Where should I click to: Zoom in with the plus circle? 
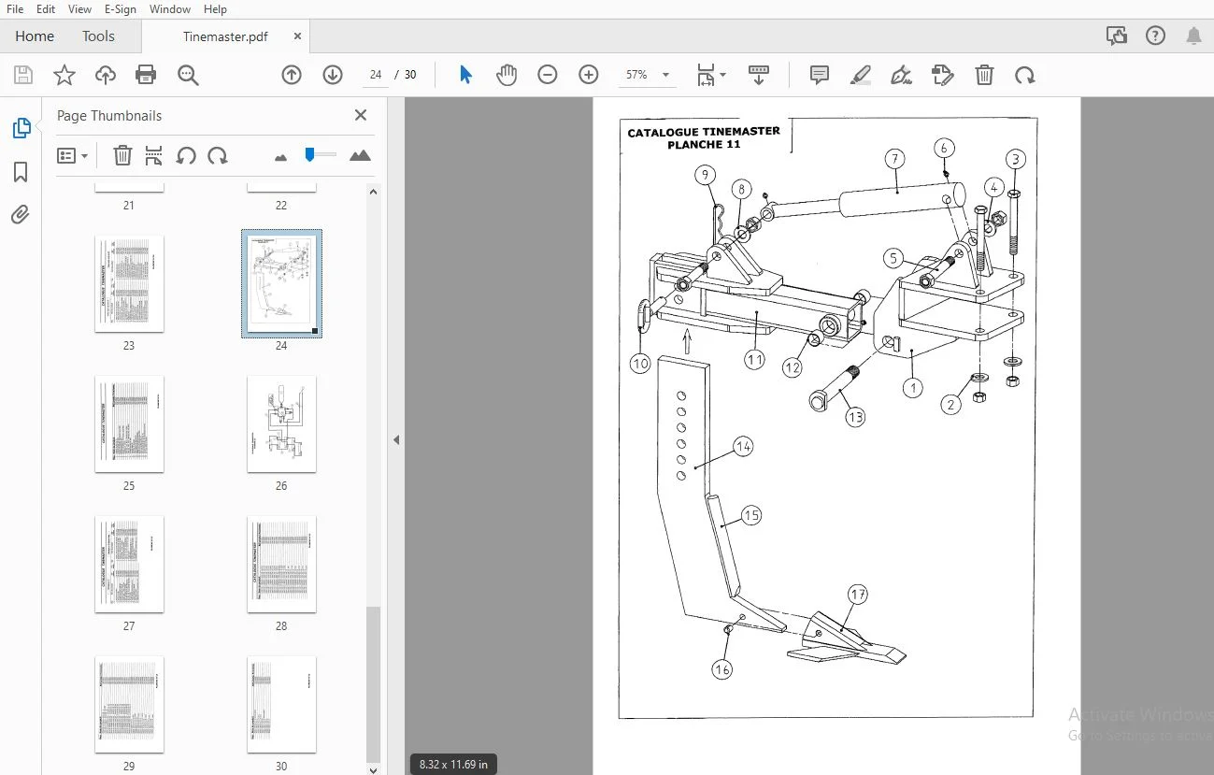(589, 75)
